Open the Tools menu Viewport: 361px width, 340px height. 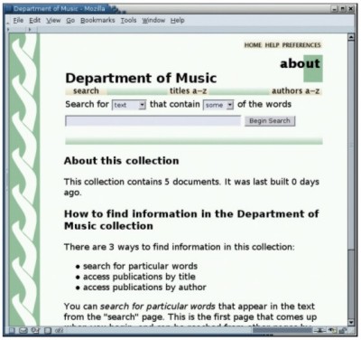click(128, 20)
